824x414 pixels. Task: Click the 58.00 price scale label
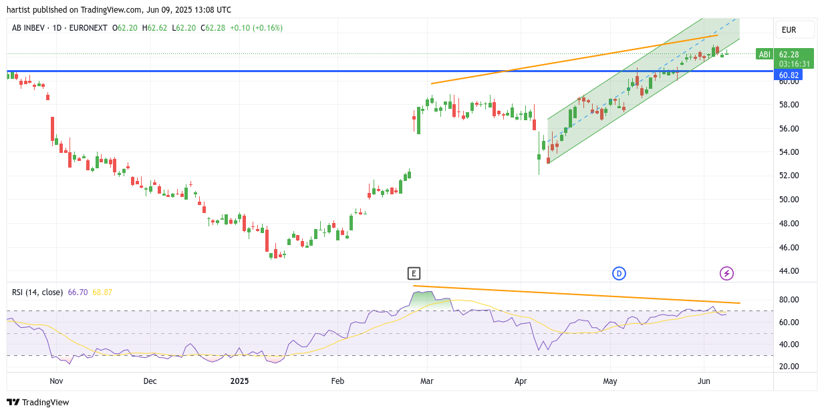789,105
